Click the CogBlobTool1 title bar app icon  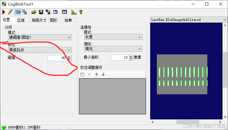pos(4,4)
